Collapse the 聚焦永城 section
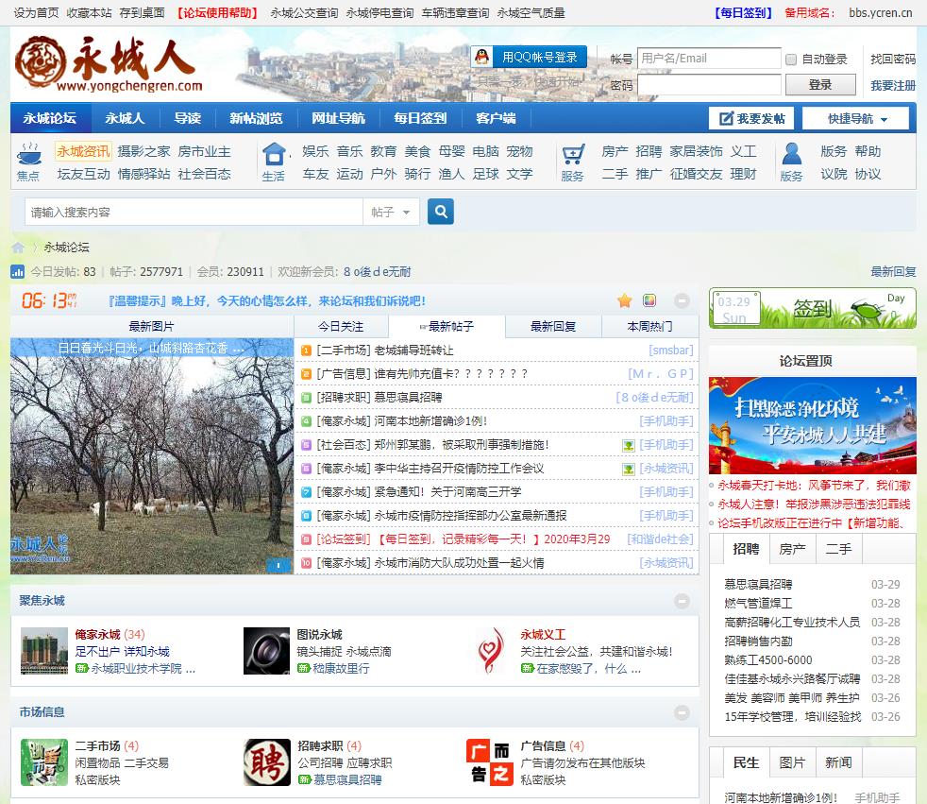Viewport: 927px width, 804px height. 682,601
